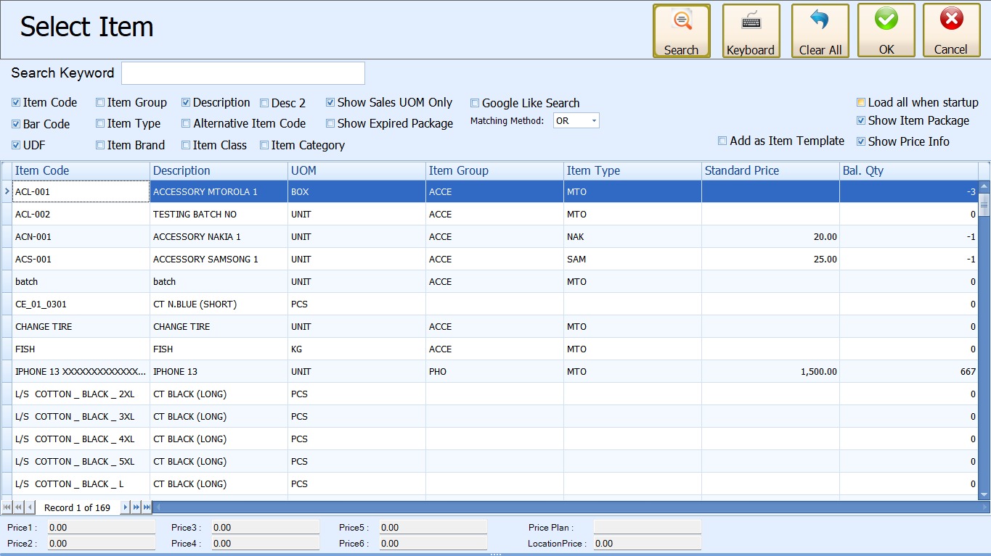
Task: Select the ACCESSORY SAMSONG 1 row
Action: tap(218, 260)
